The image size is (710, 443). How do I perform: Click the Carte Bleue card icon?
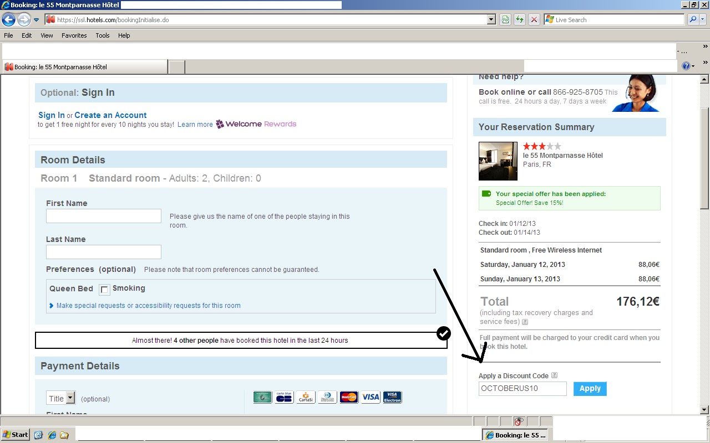pyautogui.click(x=284, y=397)
